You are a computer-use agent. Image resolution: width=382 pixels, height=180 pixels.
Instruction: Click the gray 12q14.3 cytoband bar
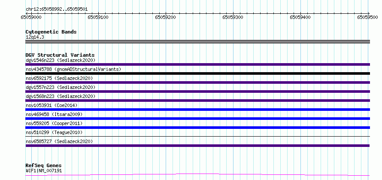[x=197, y=42]
